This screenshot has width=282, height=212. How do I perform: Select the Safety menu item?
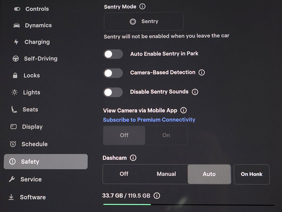pos(46,161)
